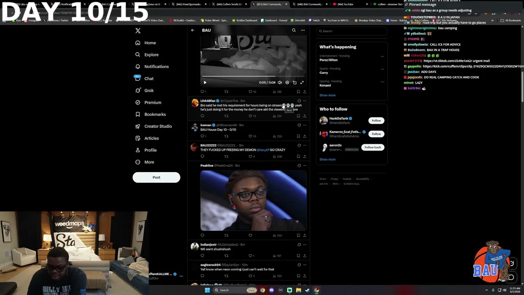
Task: Open more options on Peakline's post
Action: click(x=305, y=166)
